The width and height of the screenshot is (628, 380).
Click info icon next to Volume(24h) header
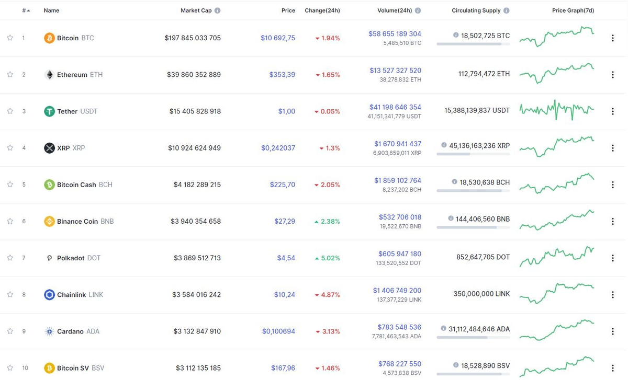pos(418,10)
